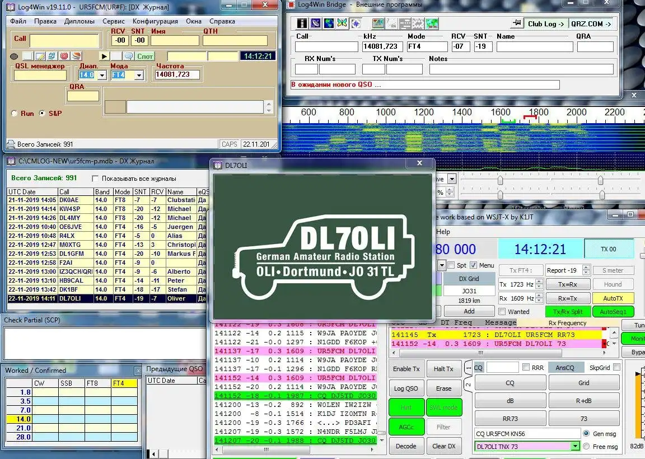Click the blank button right of play arrow

(x=116, y=56)
